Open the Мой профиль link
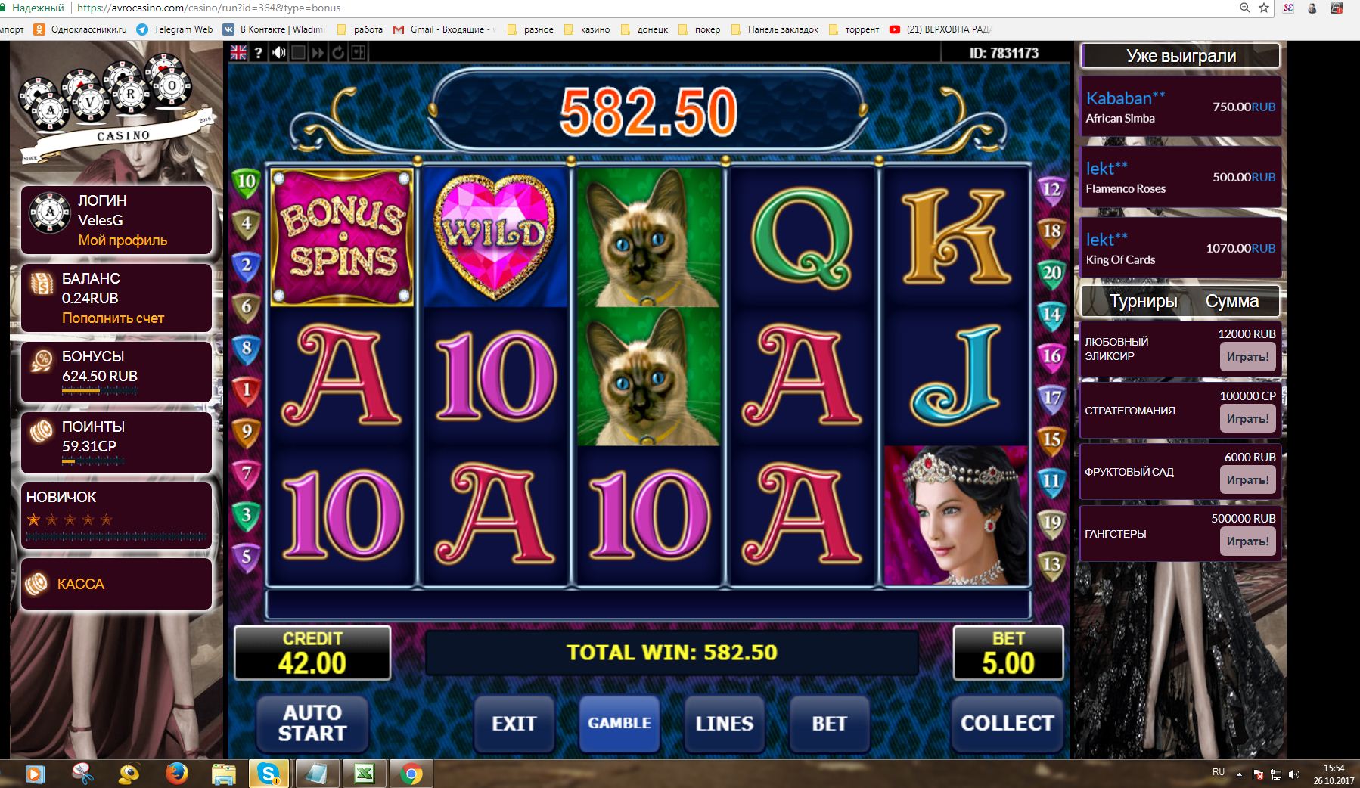The image size is (1360, 788). tap(123, 240)
